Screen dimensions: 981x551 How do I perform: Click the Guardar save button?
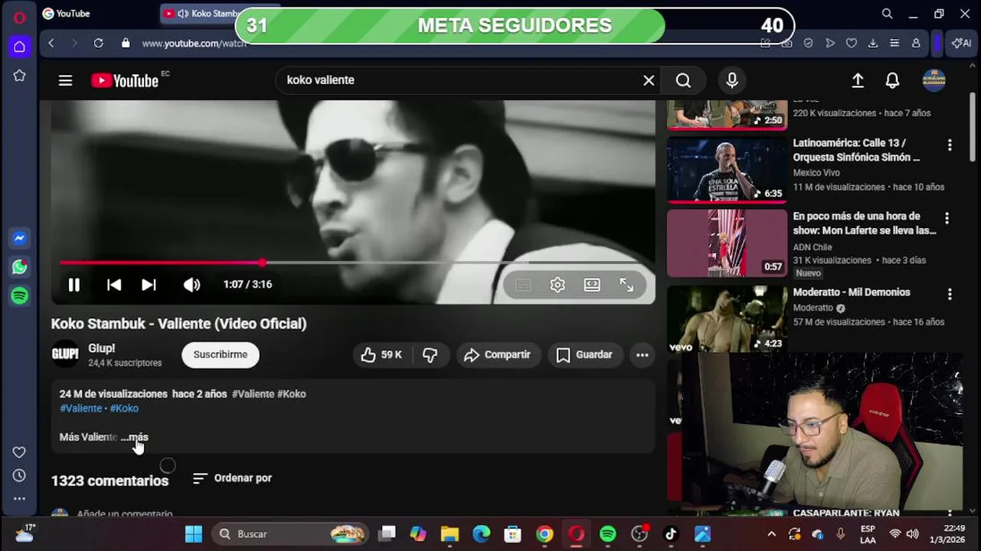pyautogui.click(x=584, y=355)
